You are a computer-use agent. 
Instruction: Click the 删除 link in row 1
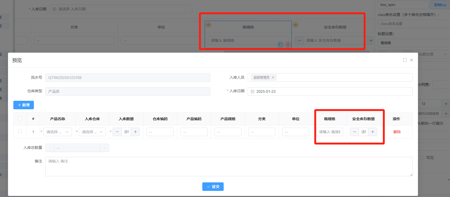[x=397, y=132]
